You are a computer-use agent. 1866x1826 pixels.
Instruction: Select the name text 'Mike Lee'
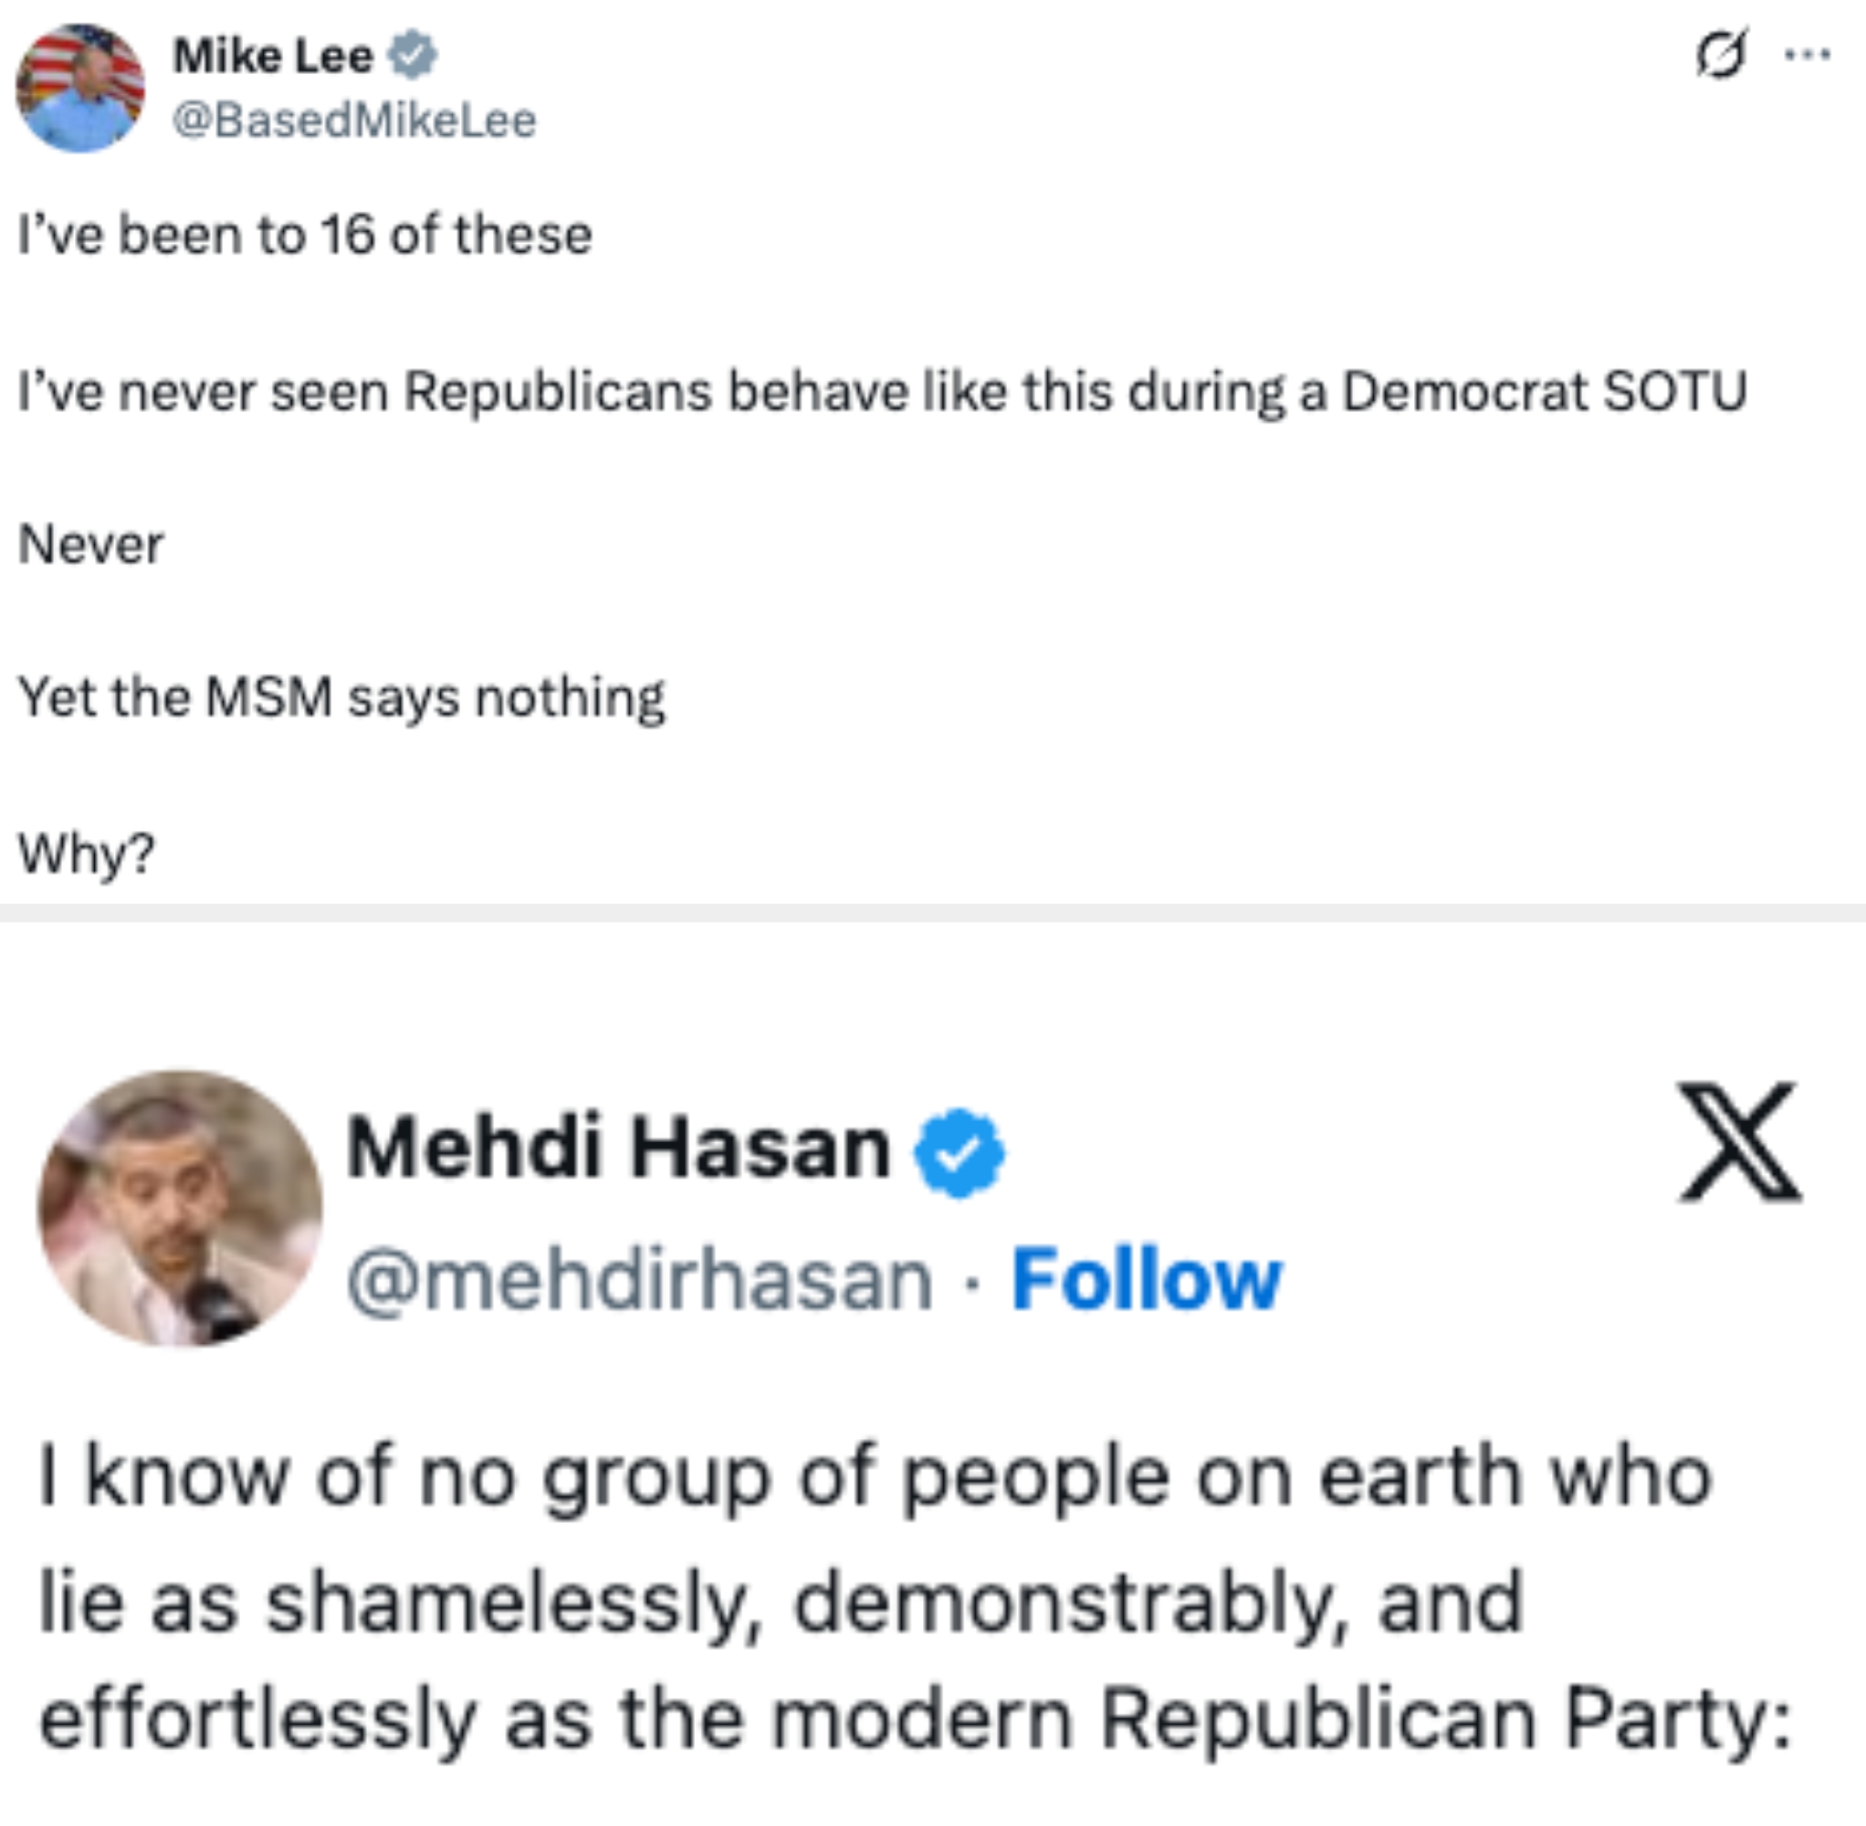(x=273, y=55)
